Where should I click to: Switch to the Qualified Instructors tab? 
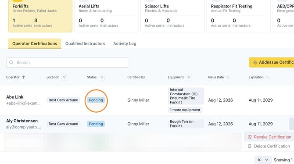pos(85,43)
